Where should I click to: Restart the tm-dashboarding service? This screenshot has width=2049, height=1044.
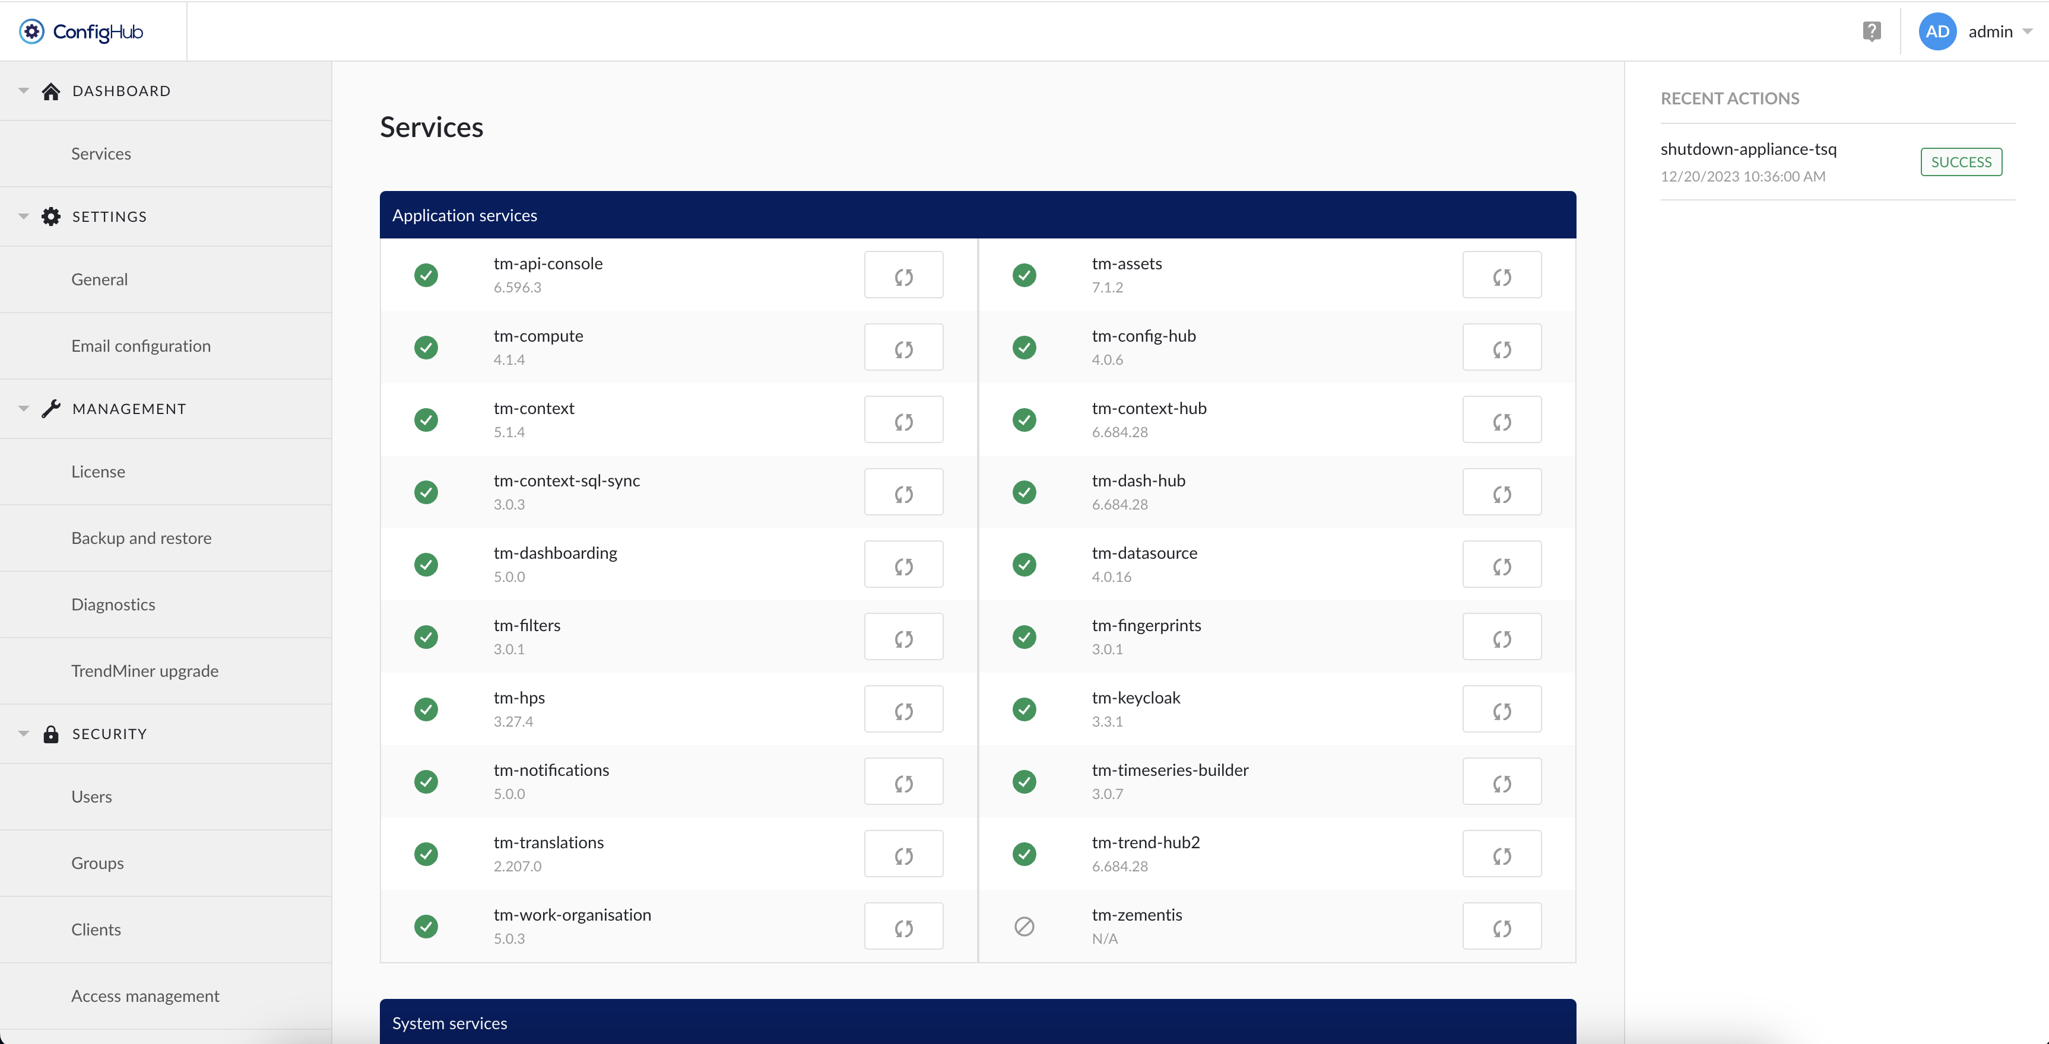(903, 565)
